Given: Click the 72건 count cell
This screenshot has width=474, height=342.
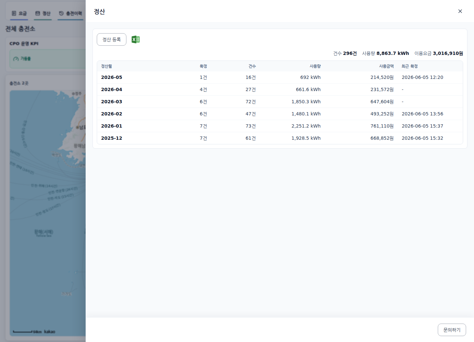Looking at the screenshot, I should pyautogui.click(x=250, y=102).
